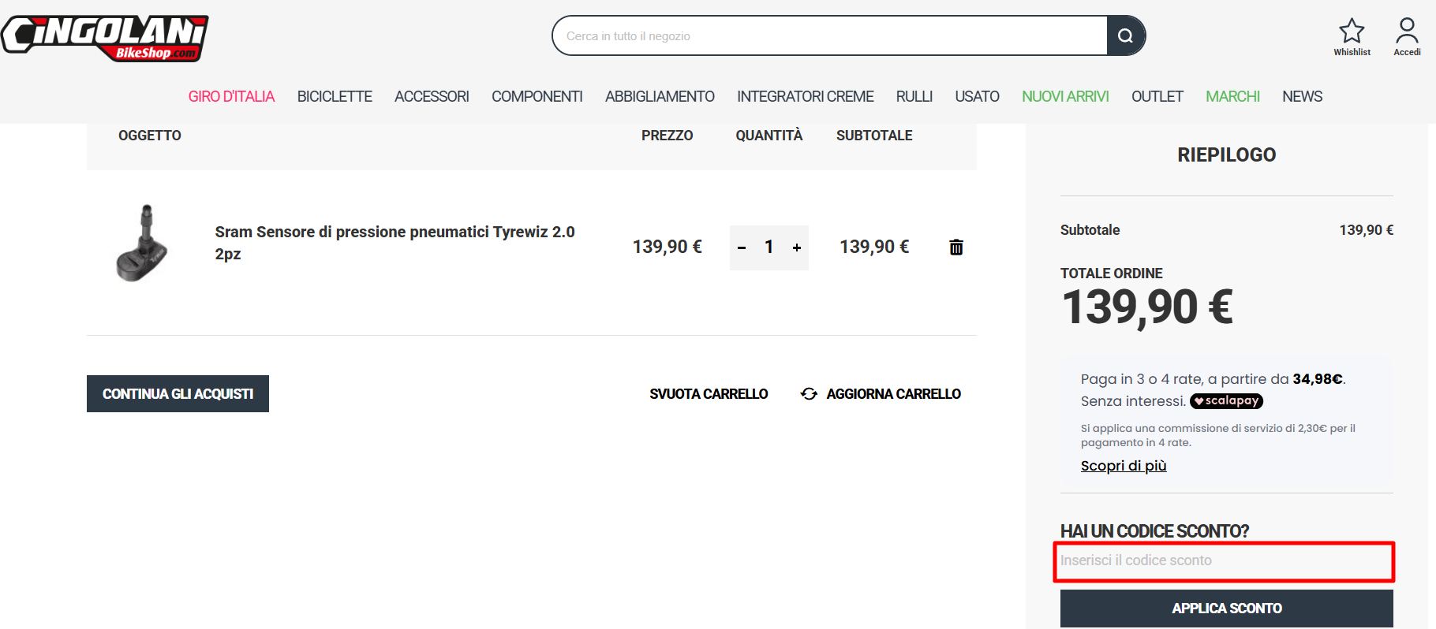Click the search magnifier icon
Viewport: 1436px width, 629px height.
(x=1126, y=35)
